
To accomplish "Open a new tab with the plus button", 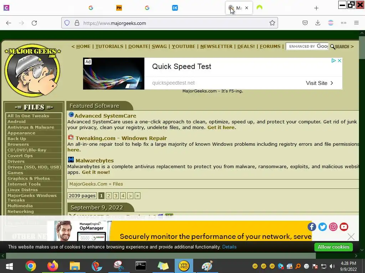I will (x=316, y=8).
